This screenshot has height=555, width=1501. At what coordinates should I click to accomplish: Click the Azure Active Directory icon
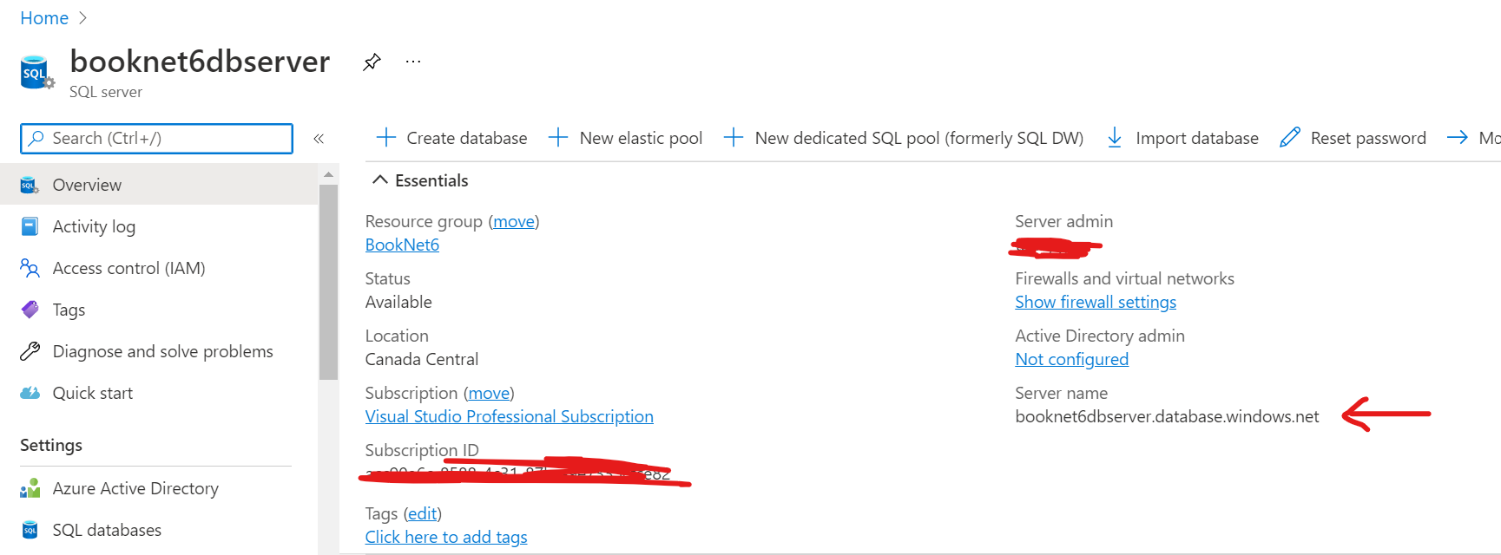point(30,488)
